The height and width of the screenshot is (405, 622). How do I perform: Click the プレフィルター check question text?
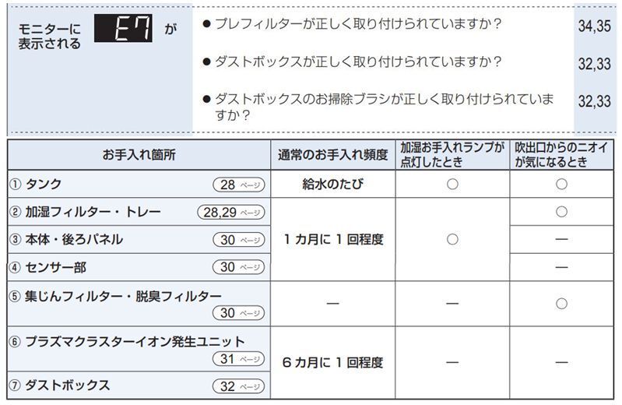(358, 24)
